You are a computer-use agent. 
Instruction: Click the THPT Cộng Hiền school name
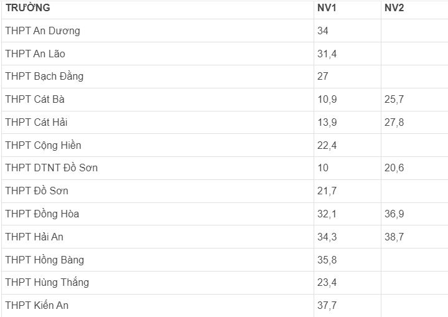pos(43,145)
